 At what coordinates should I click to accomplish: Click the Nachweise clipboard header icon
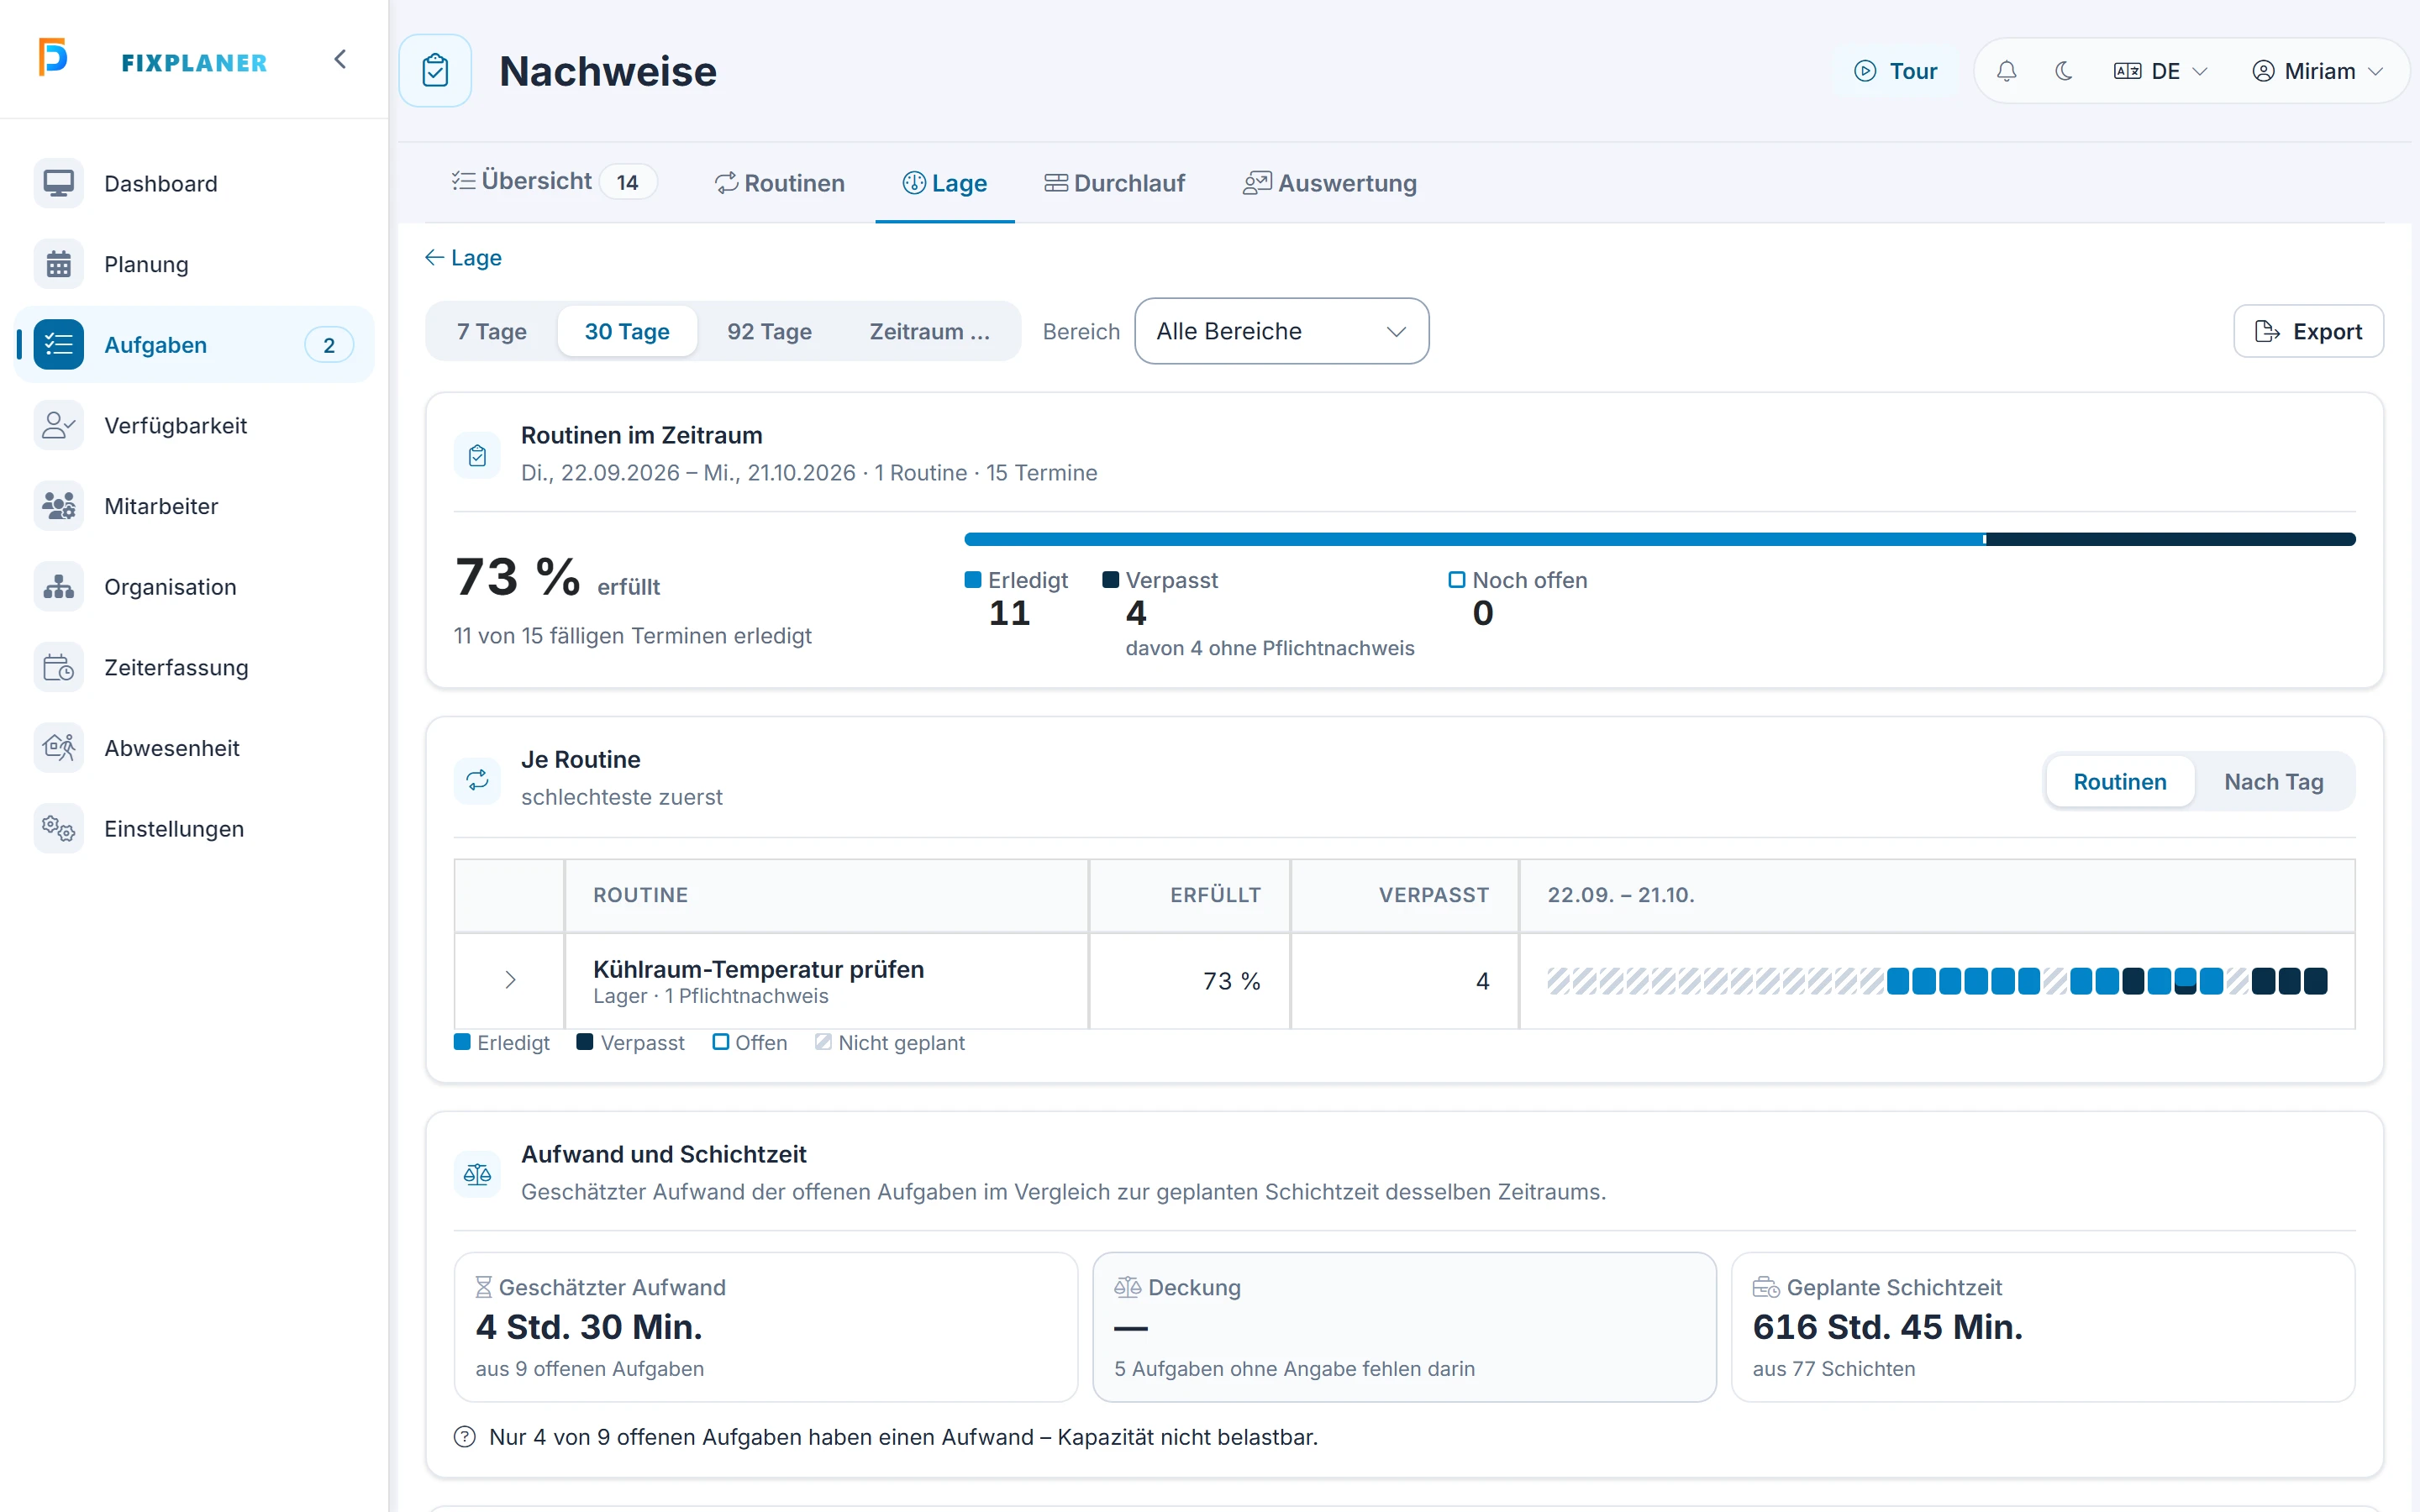point(435,71)
